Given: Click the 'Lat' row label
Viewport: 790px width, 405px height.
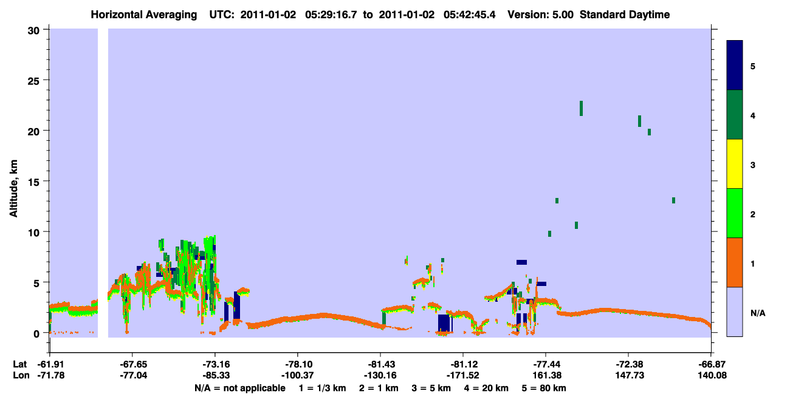Looking at the screenshot, I should coord(20,364).
